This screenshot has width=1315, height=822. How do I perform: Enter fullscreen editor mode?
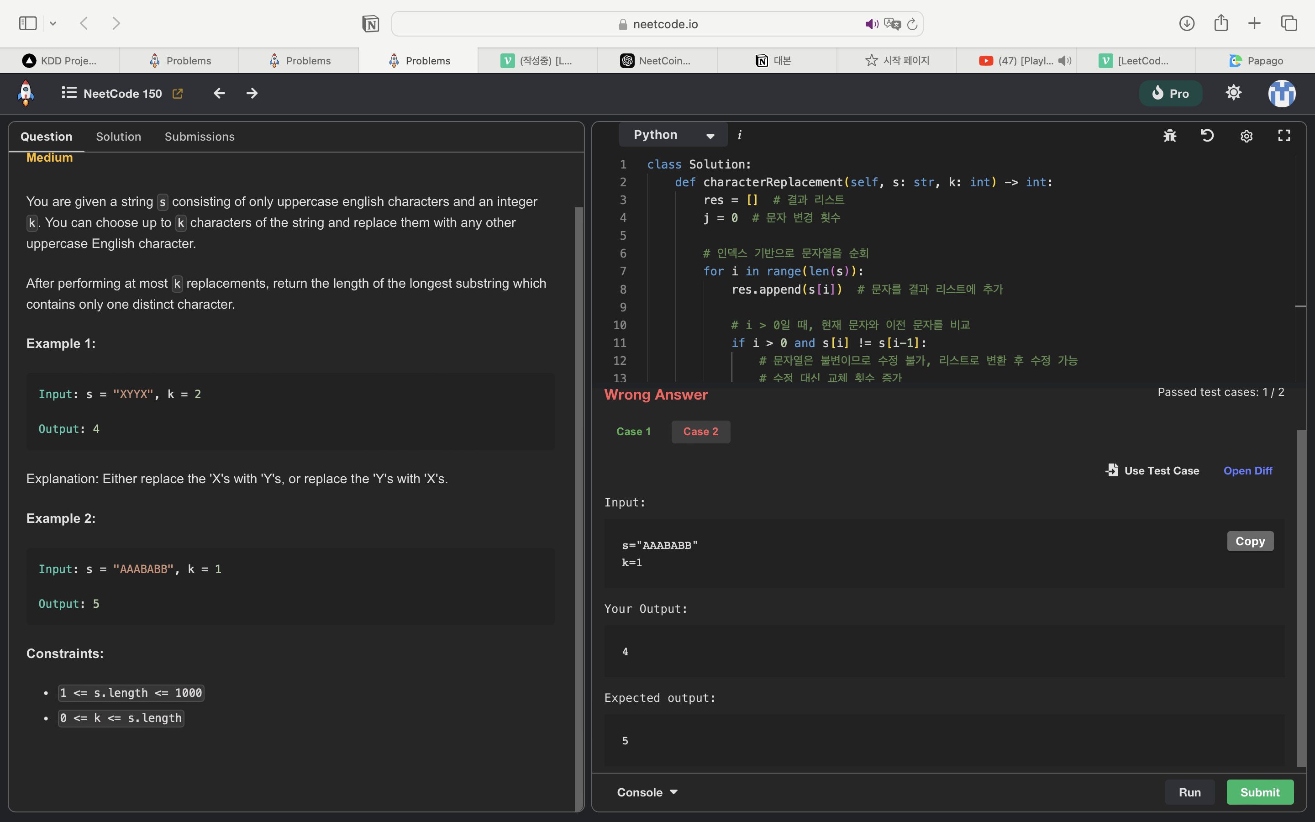click(1283, 135)
